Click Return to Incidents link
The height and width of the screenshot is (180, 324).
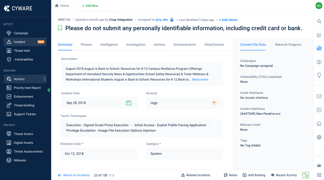pos(74,175)
